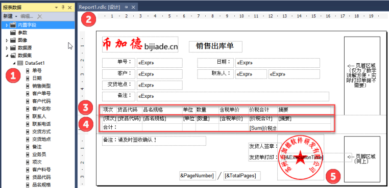Collapse the DataSet1 node
Screen dimensions: 389x188
pos(14,63)
